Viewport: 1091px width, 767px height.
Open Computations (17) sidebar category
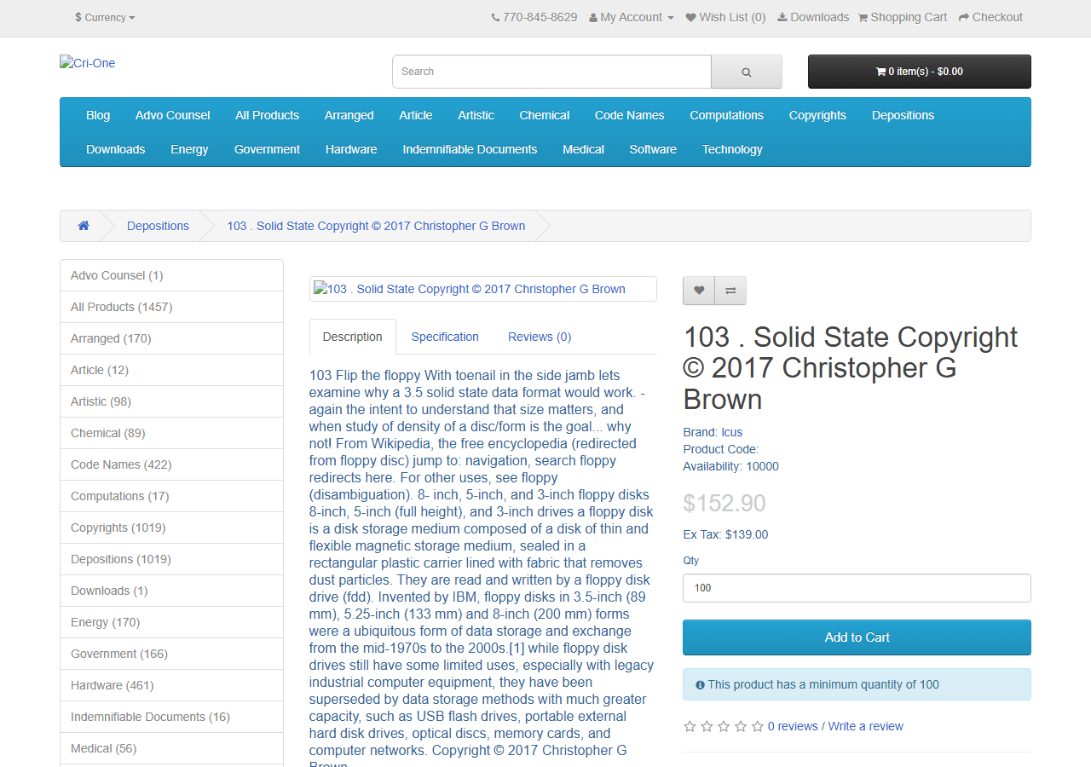click(x=171, y=496)
